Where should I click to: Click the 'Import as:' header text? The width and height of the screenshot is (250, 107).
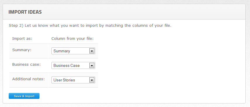[22, 39]
